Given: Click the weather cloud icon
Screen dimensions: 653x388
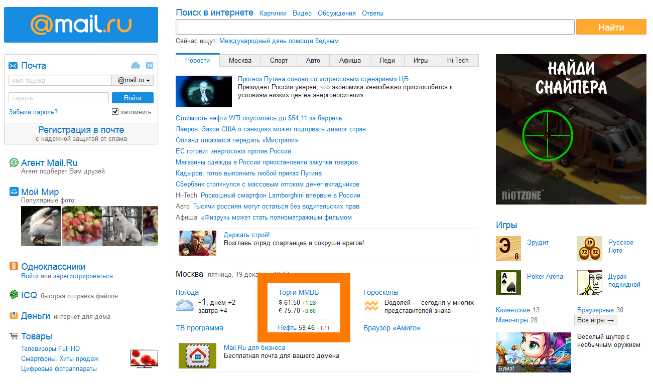Looking at the screenshot, I should (x=185, y=305).
